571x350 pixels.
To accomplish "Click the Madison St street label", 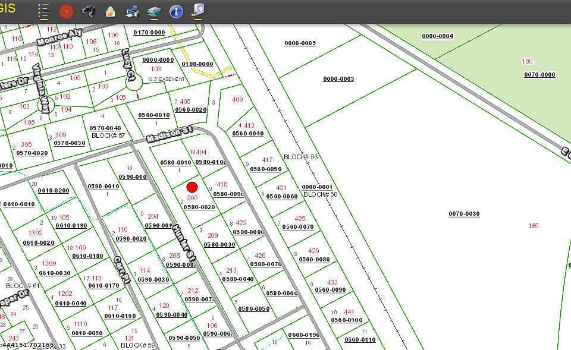I will pyautogui.click(x=170, y=134).
